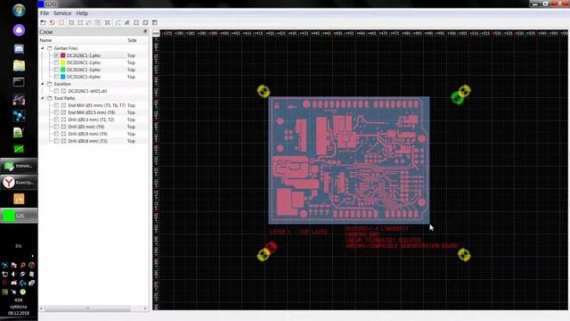
Task: Click the scrollbar right arrow in layers panel
Action: tap(145, 309)
